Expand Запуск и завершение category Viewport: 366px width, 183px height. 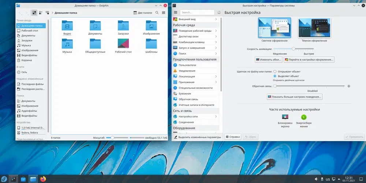[195, 48]
